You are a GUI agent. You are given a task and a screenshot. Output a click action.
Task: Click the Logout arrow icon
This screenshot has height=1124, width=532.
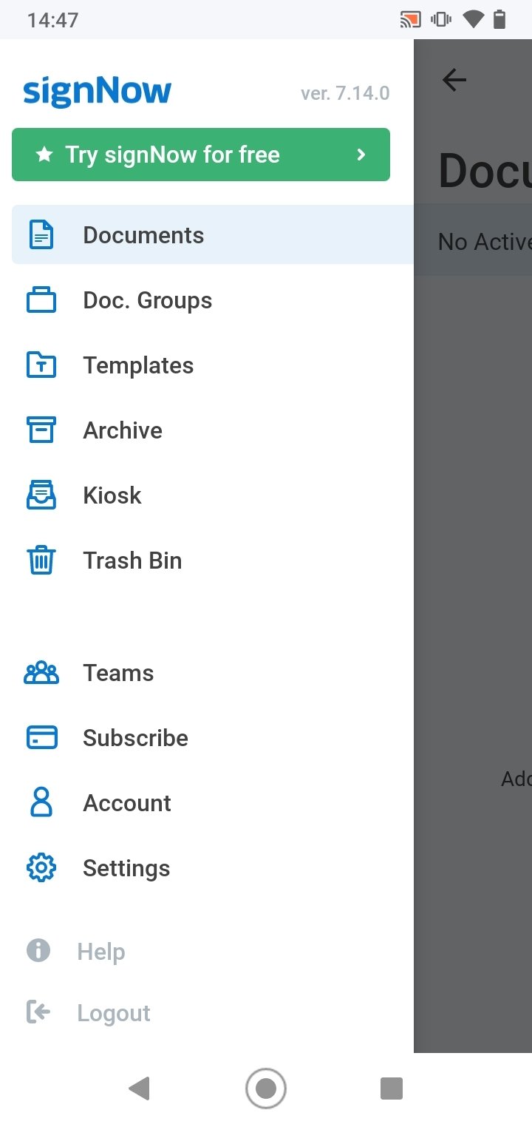point(38,1012)
